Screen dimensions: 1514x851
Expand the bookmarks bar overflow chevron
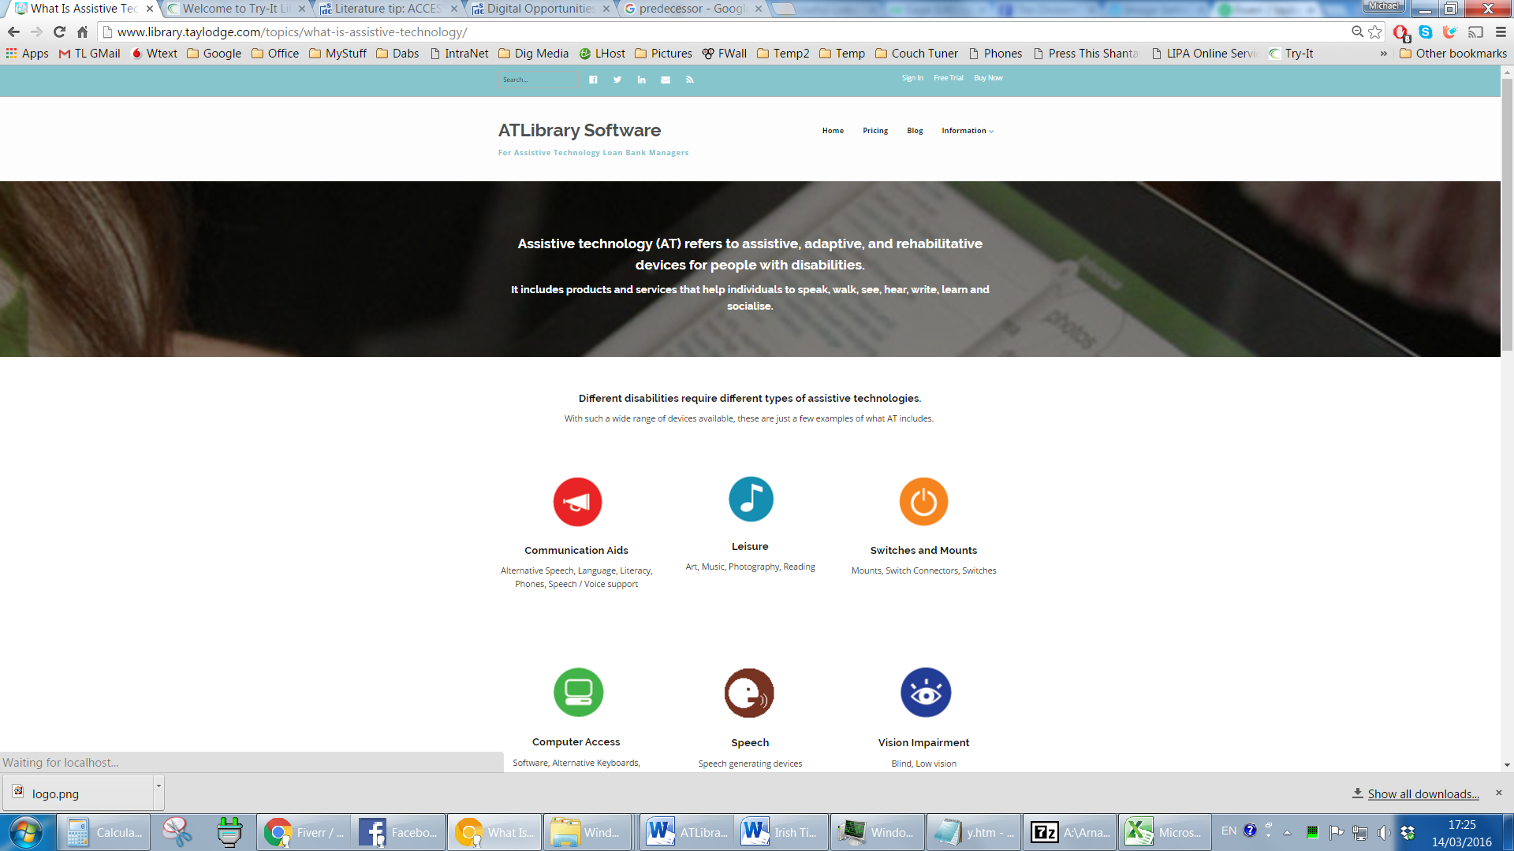(x=1383, y=54)
